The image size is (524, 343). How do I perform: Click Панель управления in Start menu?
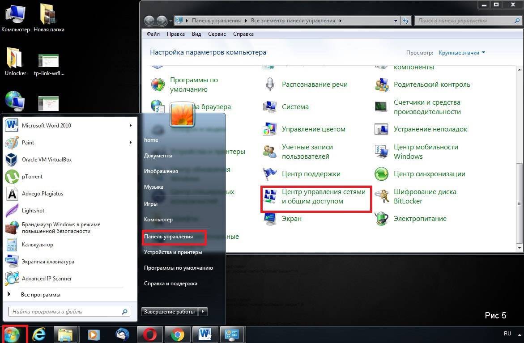168,237
